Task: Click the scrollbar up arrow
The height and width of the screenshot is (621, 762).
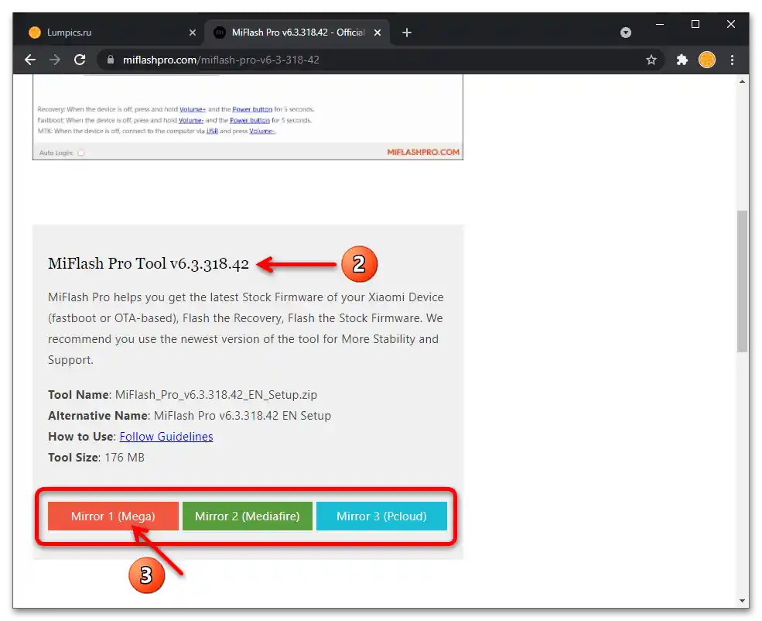Action: click(742, 81)
